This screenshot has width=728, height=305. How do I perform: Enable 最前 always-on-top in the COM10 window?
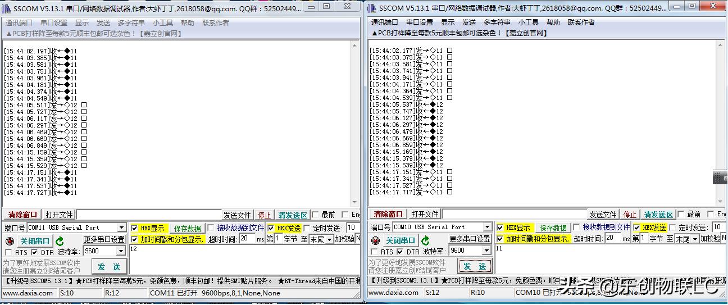pos(681,214)
